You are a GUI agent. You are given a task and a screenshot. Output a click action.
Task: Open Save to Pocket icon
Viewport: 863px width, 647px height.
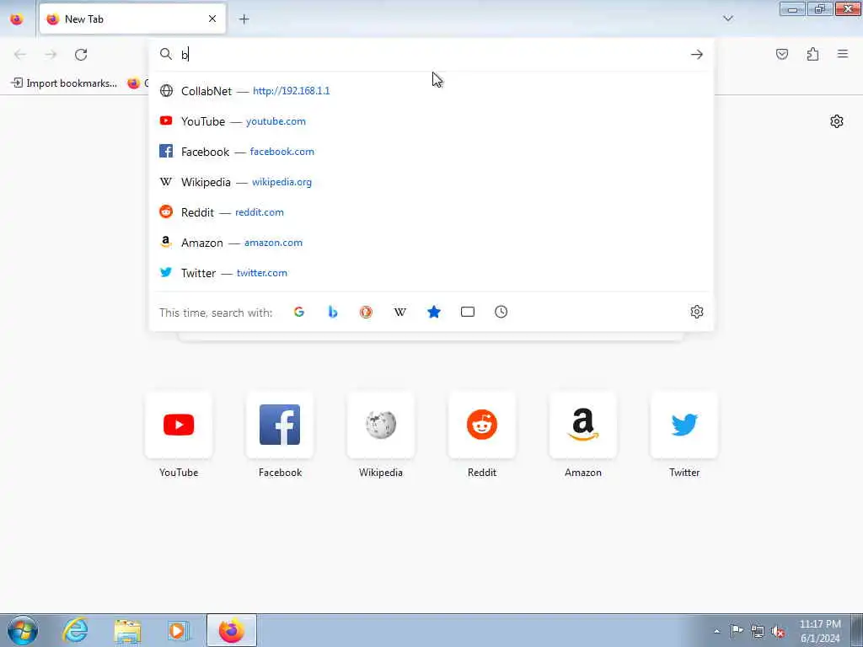point(782,54)
